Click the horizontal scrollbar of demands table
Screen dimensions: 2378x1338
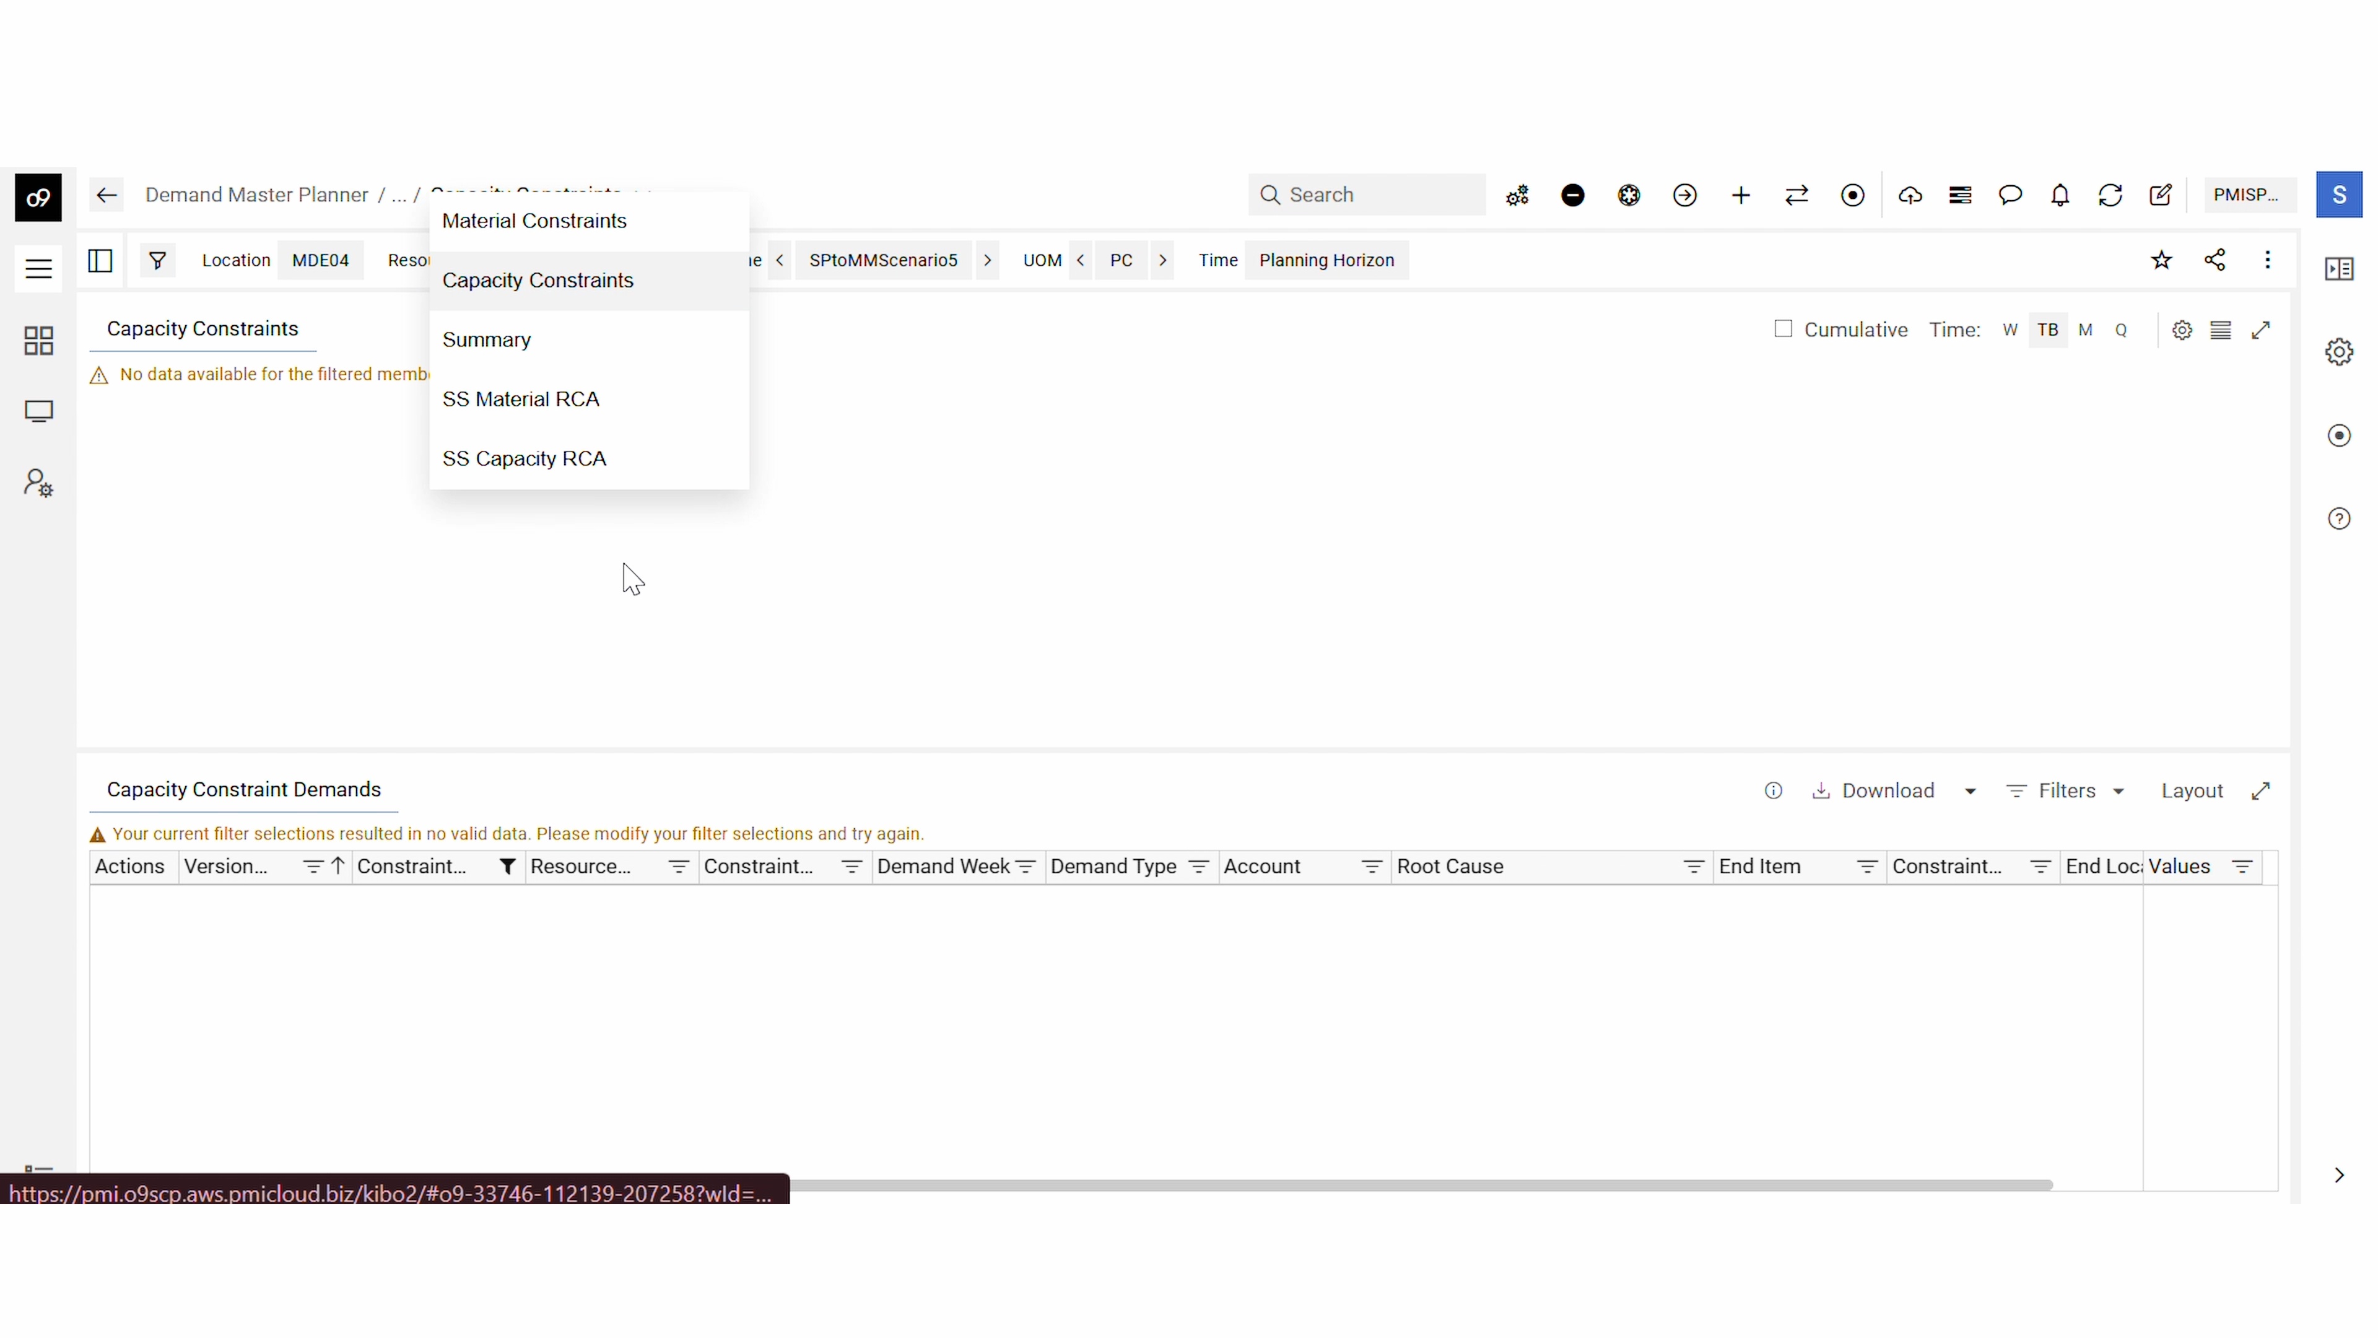1421,1185
